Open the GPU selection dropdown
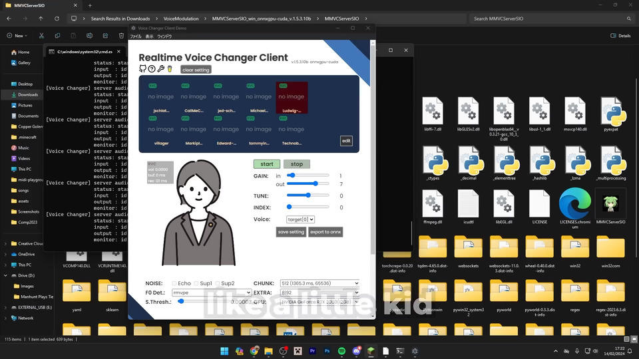Image resolution: width=639 pixels, height=359 pixels. click(x=320, y=302)
